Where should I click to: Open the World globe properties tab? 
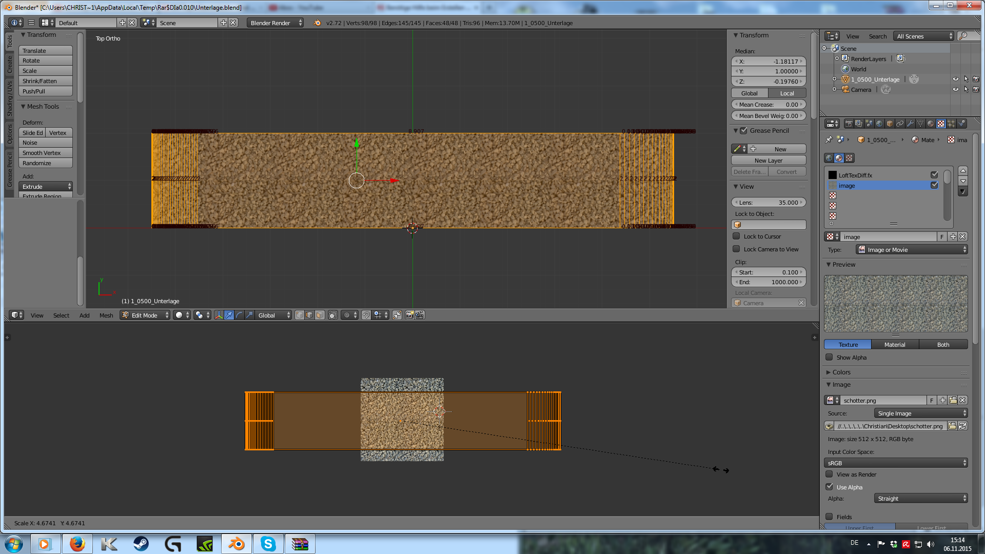[879, 124]
